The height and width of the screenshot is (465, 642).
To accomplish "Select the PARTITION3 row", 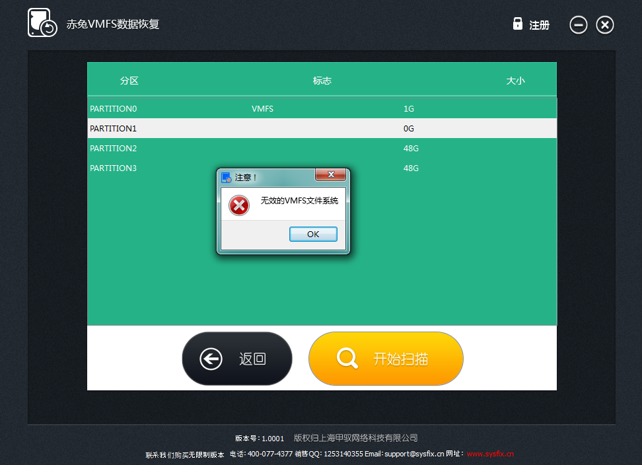I will click(x=322, y=168).
